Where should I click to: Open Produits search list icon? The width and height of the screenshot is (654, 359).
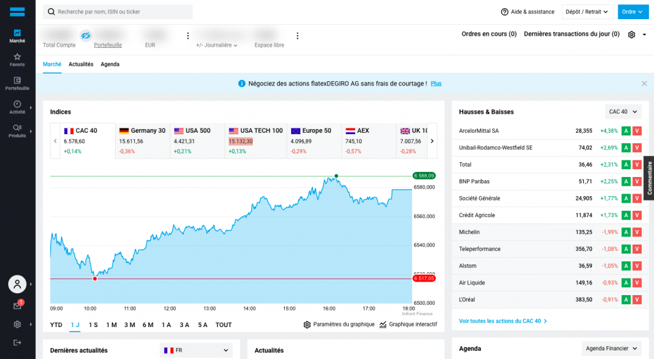[x=17, y=131]
